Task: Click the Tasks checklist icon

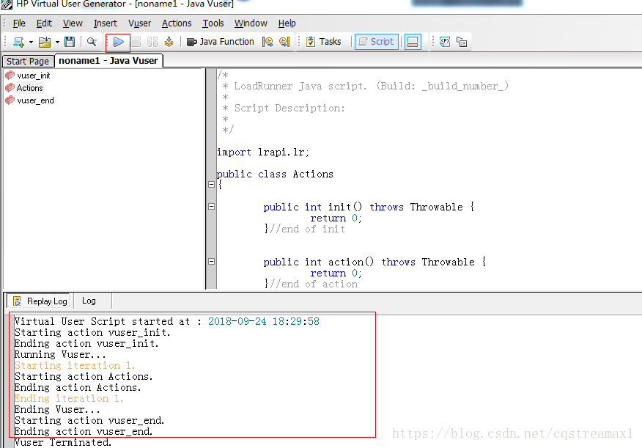Action: (x=311, y=42)
